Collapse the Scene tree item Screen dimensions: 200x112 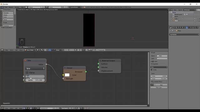tap(170, 12)
